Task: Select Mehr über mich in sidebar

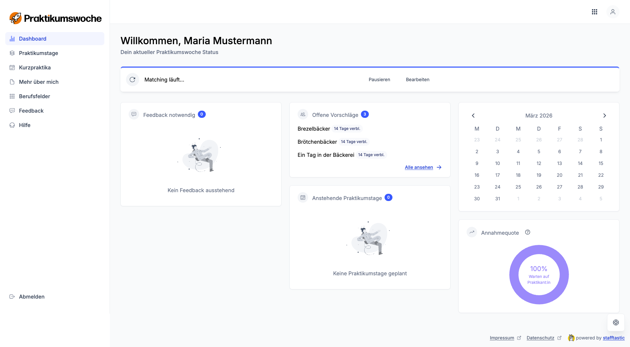Action: pyautogui.click(x=39, y=82)
